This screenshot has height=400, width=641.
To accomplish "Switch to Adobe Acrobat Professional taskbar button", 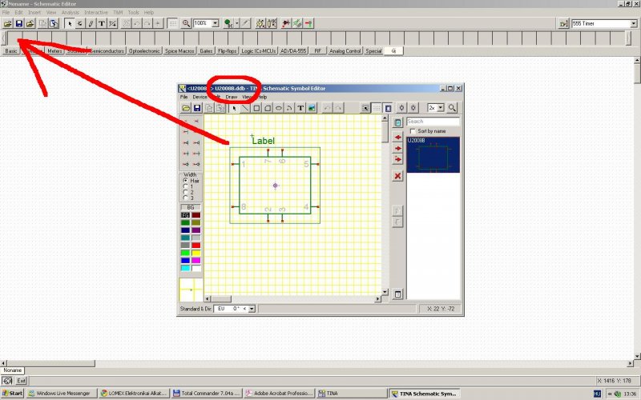I will click(280, 394).
